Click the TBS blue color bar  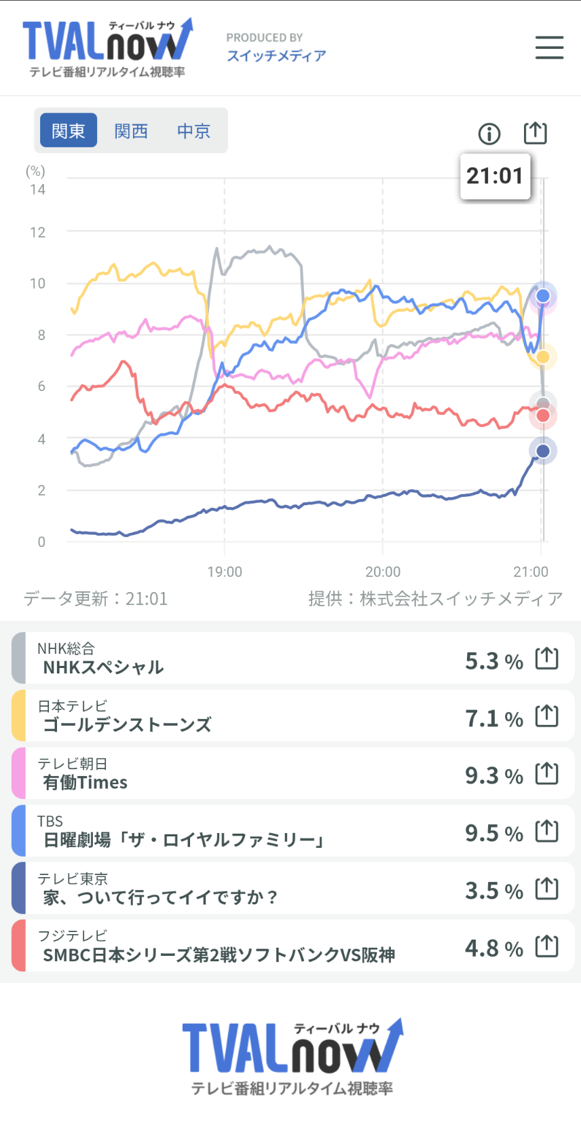19,831
